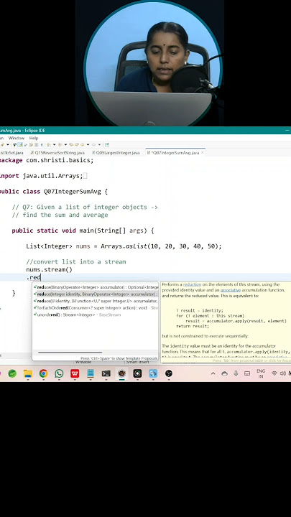Follow the 'associative' link in Javadoc popup
The image size is (291, 517).
coord(231,290)
